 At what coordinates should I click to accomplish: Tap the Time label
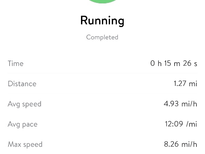pos(16,64)
